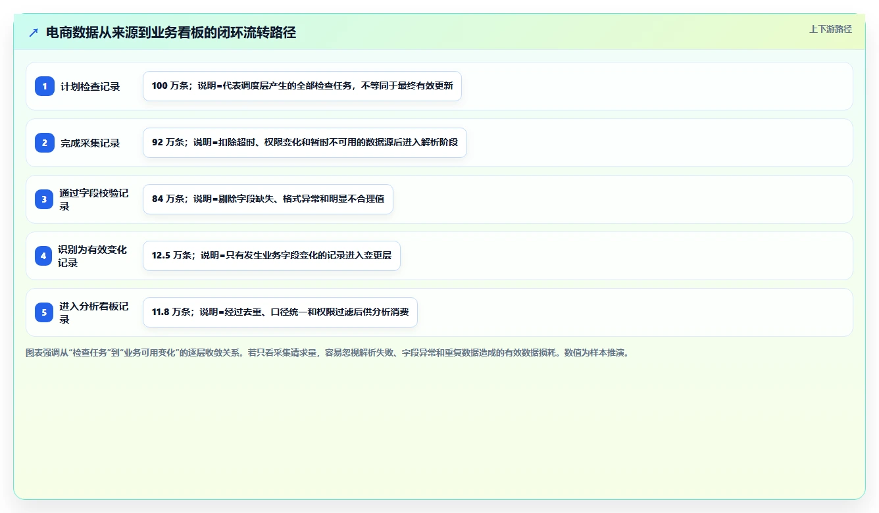Click the step 3 number badge
Viewport: 879px width, 513px height.
[x=45, y=199]
